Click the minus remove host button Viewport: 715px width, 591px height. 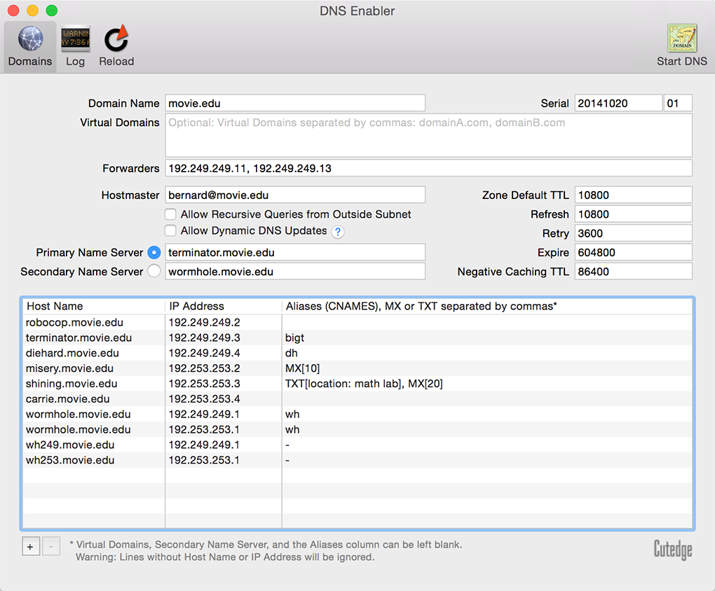51,546
